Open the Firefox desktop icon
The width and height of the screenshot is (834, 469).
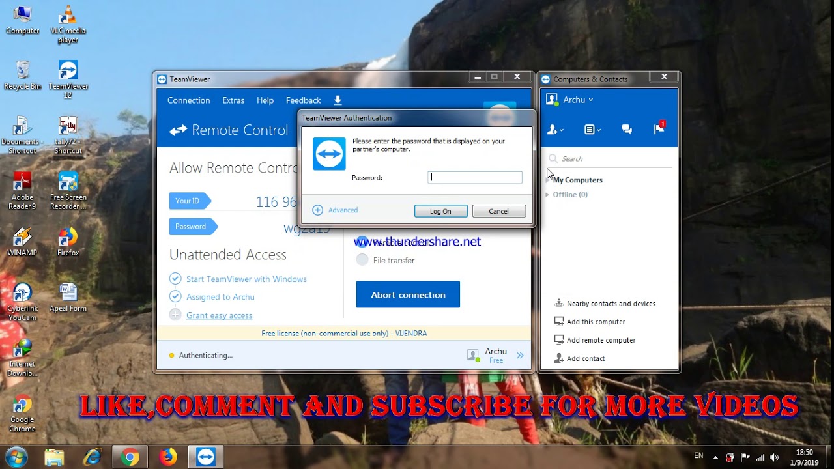click(68, 241)
